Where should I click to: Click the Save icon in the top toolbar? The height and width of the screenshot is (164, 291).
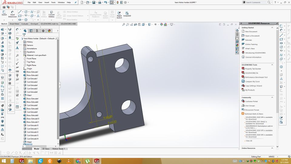click(x=94, y=2)
